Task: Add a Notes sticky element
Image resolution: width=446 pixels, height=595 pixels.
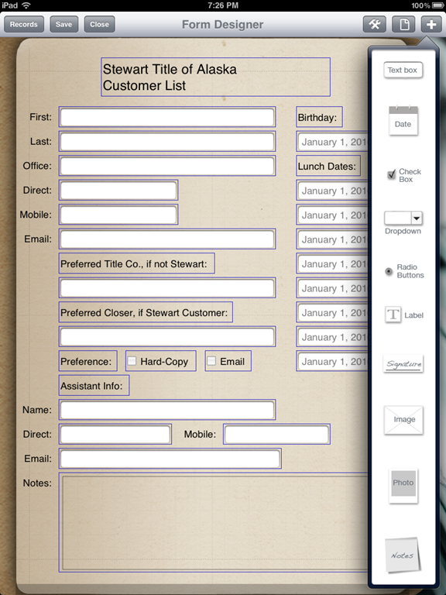Action: tap(403, 555)
